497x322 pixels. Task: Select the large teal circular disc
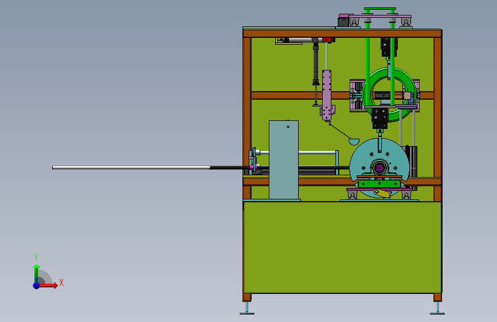coord(379,168)
